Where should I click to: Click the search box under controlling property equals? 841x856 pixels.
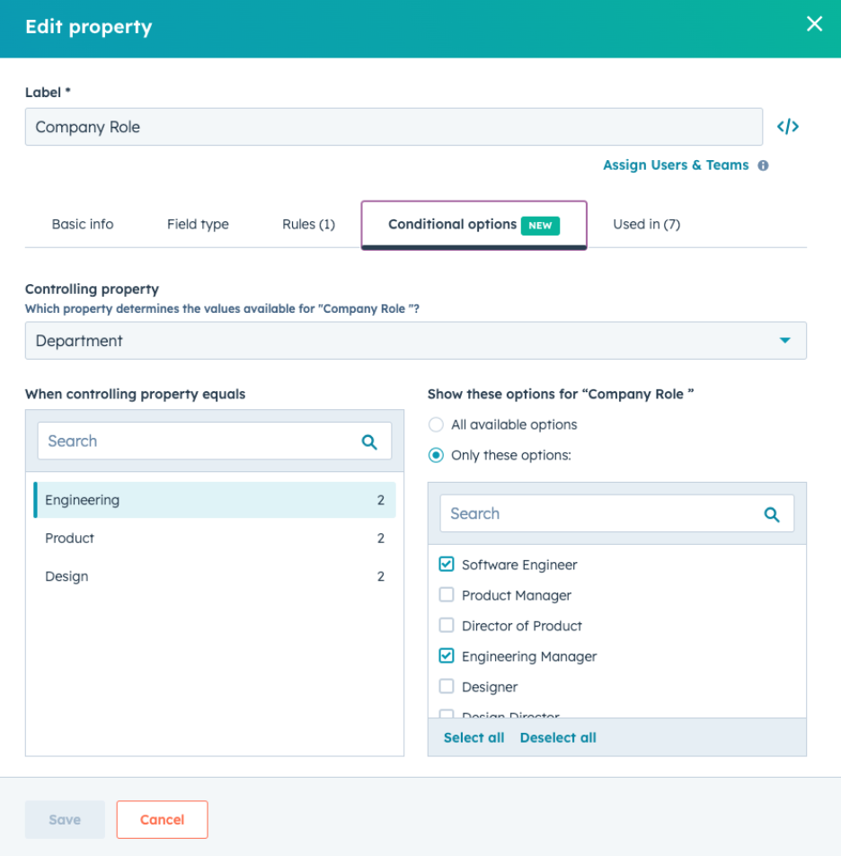click(215, 441)
